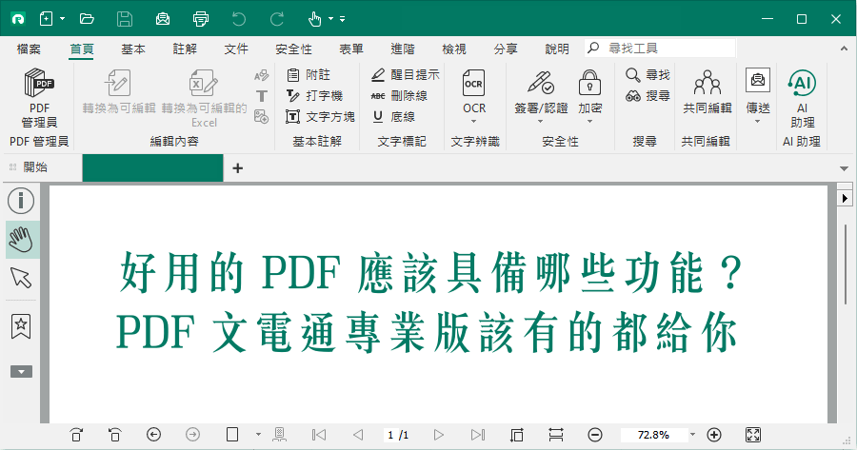The width and height of the screenshot is (857, 450).
Task: Select the arrow selection tool in sidebar
Action: 21,278
